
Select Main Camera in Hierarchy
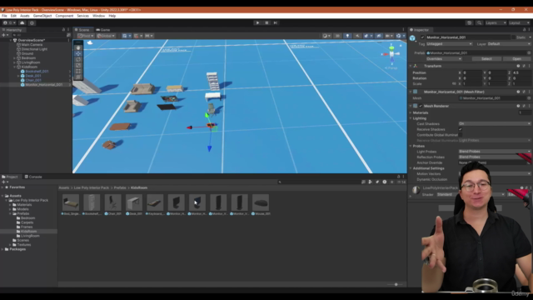tap(32, 44)
